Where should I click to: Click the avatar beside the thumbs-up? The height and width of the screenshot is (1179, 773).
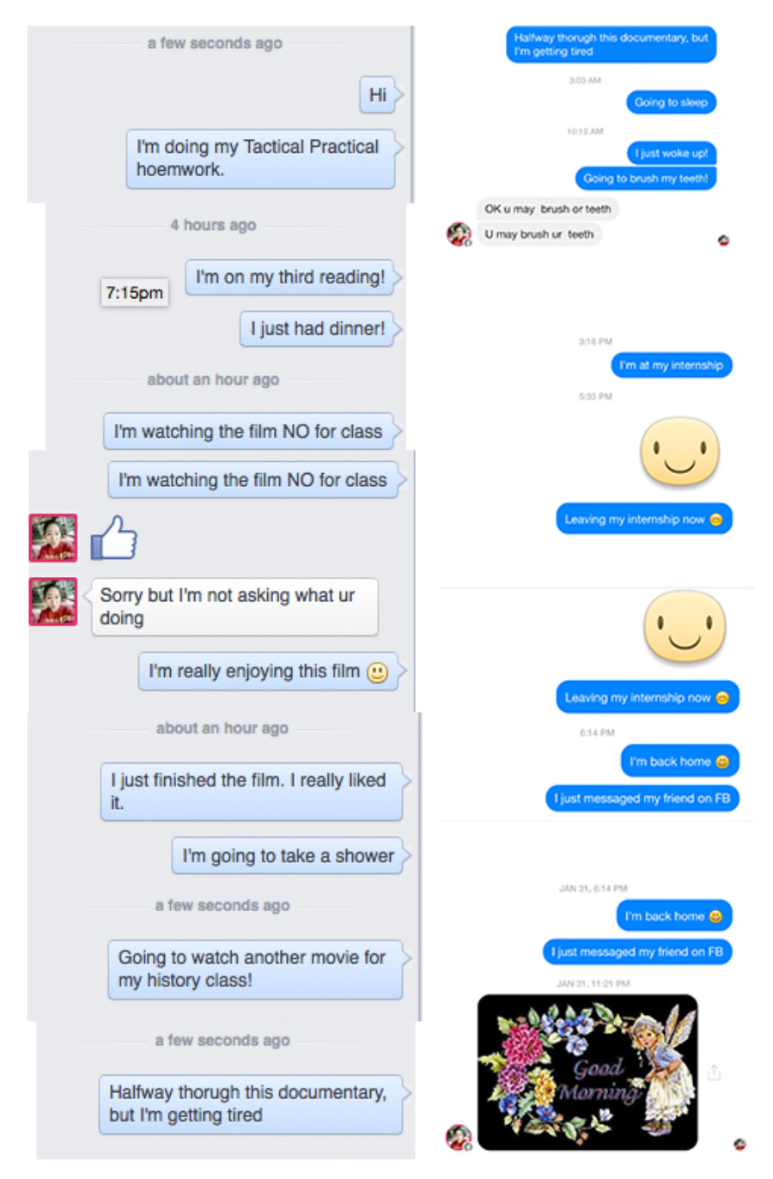[53, 538]
